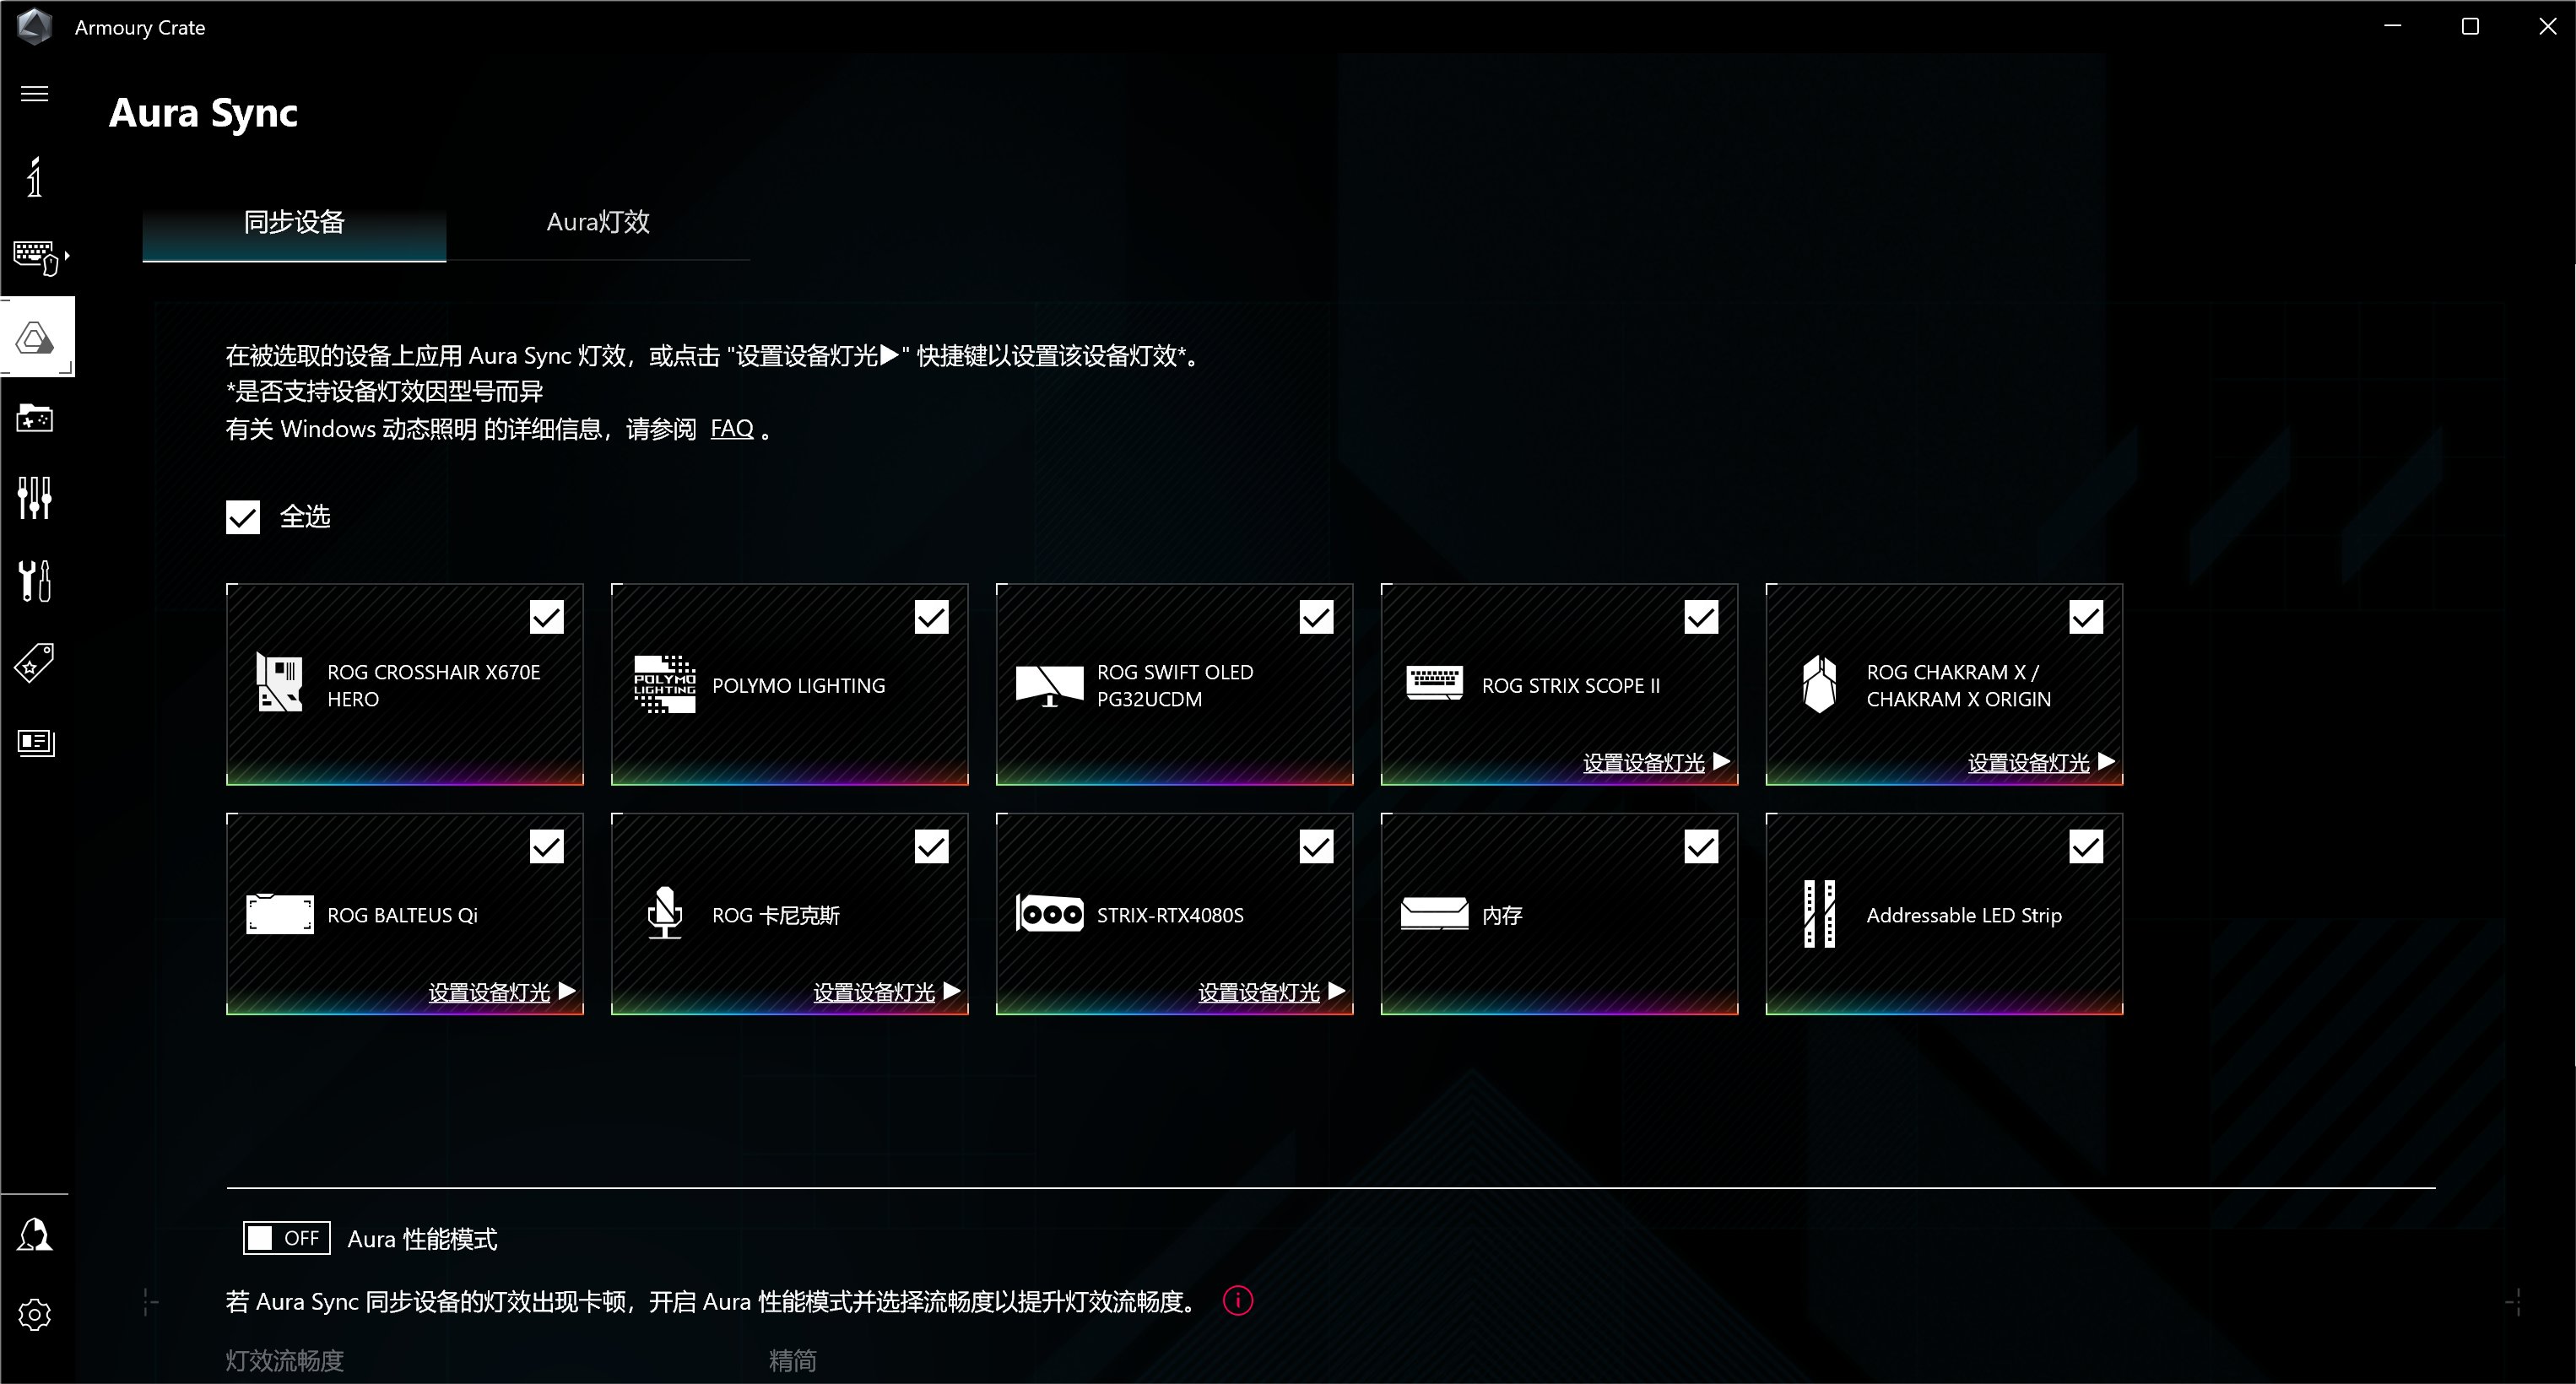This screenshot has width=2576, height=1384.
Task: Uncheck ROG BALTEUS Qi sync checkbox
Action: pos(547,847)
